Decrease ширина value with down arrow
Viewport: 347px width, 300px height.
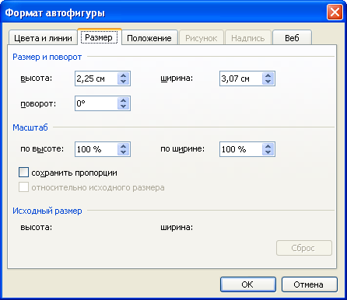pos(268,82)
